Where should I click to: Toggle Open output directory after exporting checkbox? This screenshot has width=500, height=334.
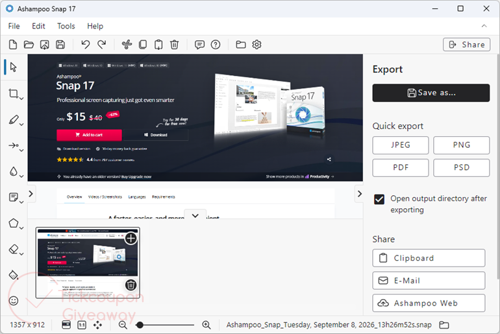(379, 199)
